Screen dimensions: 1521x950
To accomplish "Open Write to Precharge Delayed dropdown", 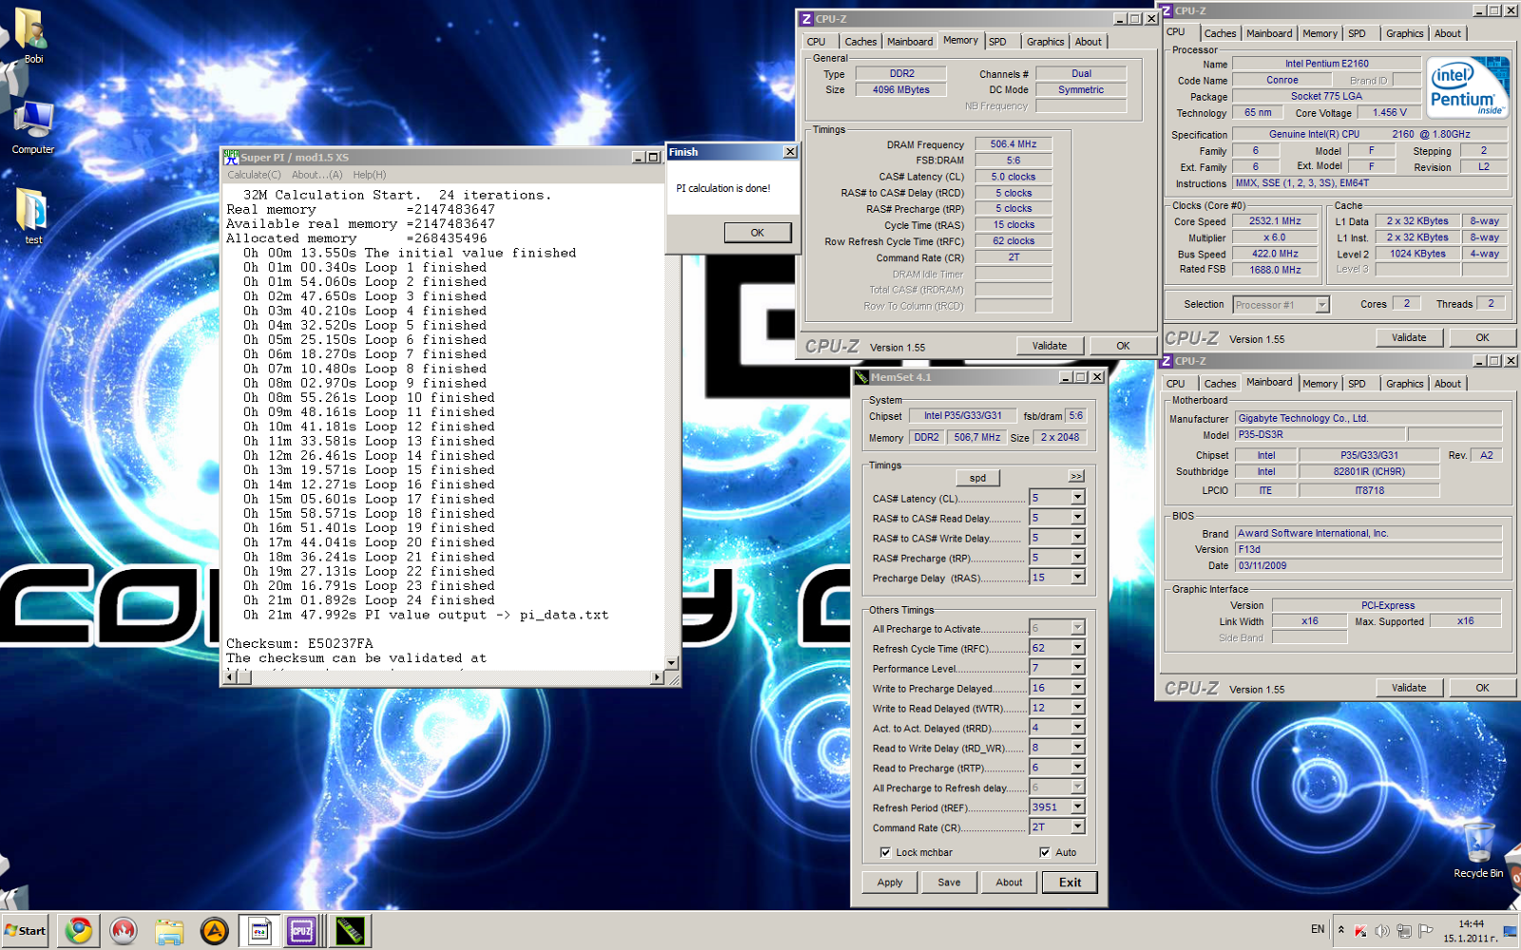I will click(1078, 688).
